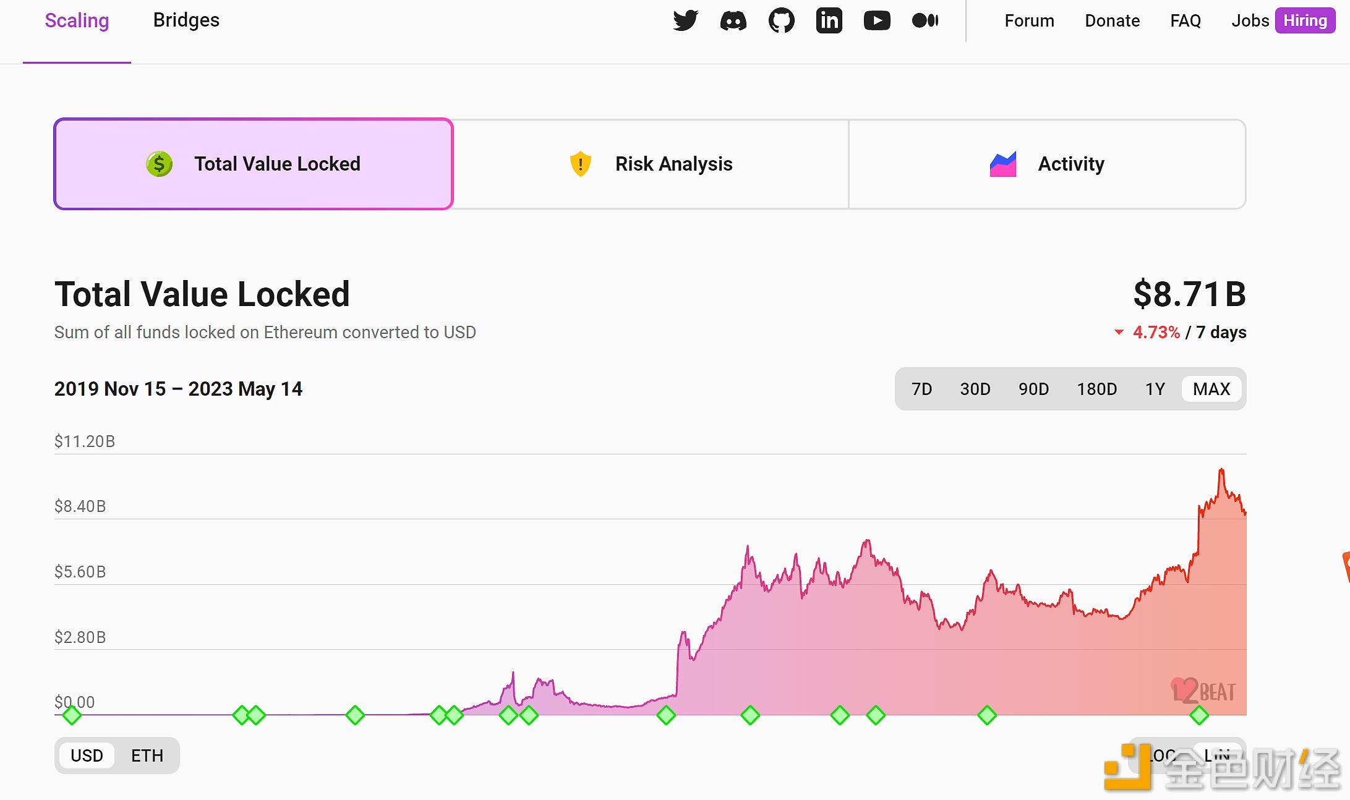The width and height of the screenshot is (1350, 800).
Task: Select the Risk Analysis tab
Action: [x=651, y=164]
